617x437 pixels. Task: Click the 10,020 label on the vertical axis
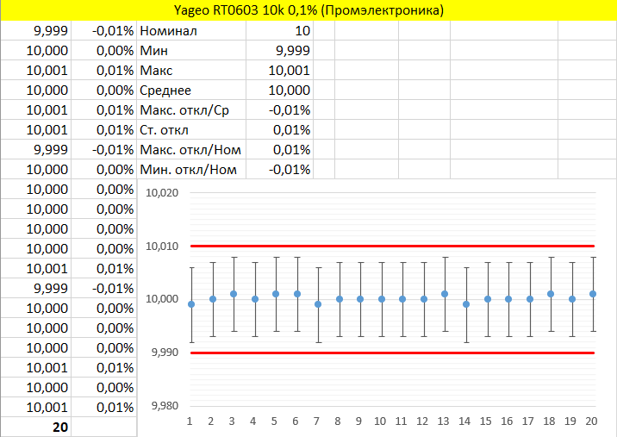[163, 193]
